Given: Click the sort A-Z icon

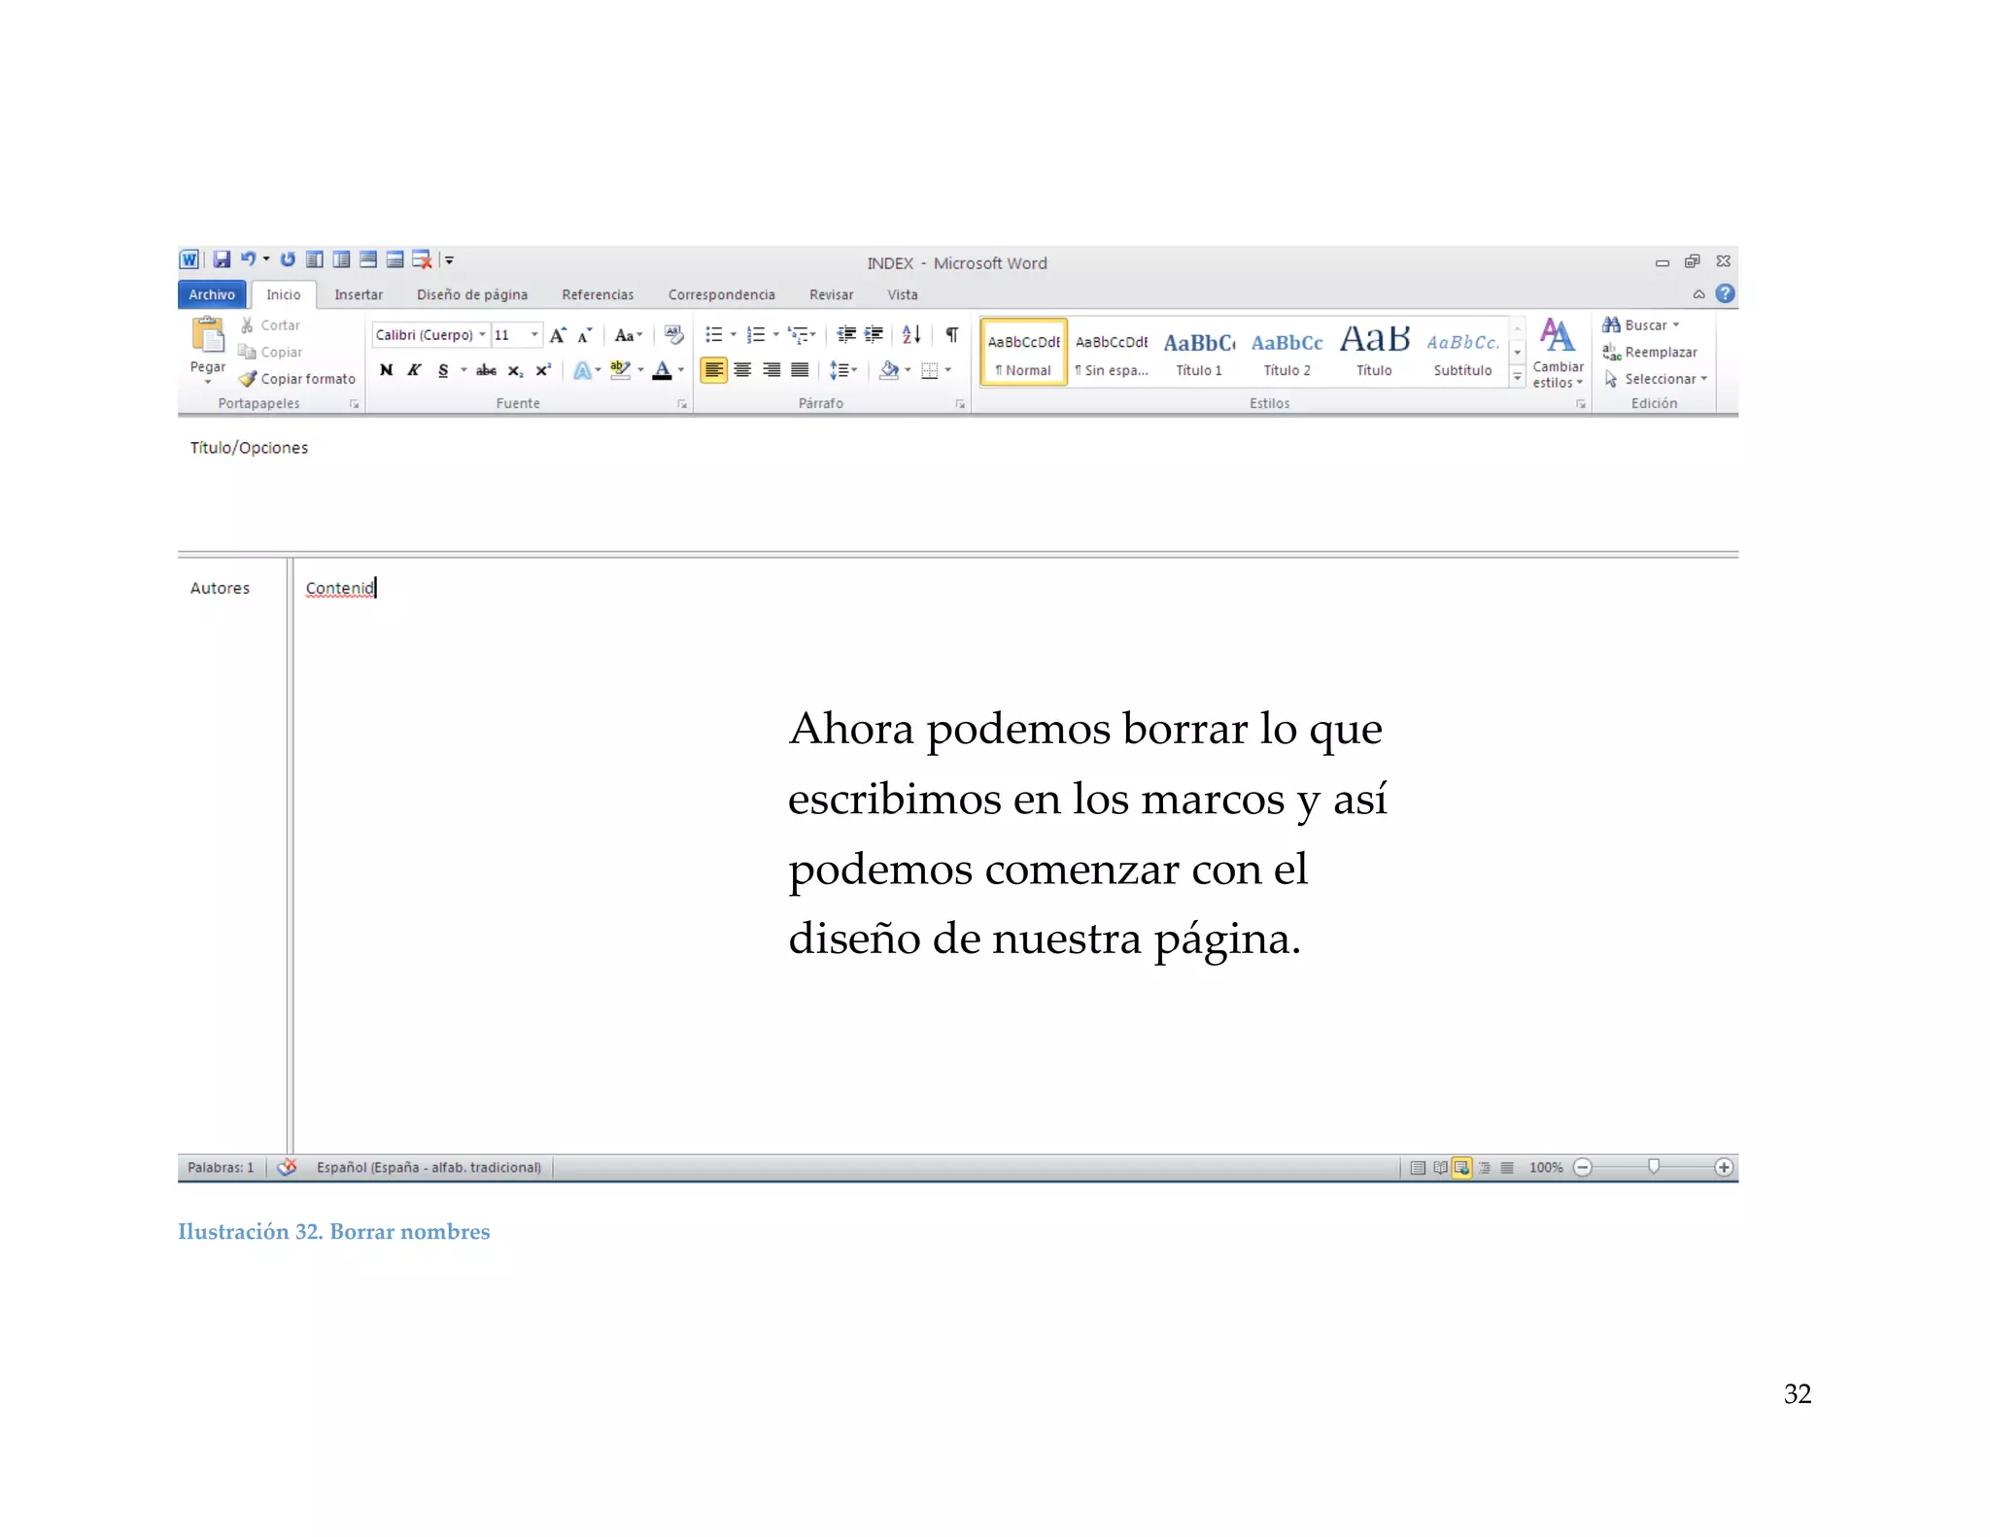Looking at the screenshot, I should click(910, 335).
